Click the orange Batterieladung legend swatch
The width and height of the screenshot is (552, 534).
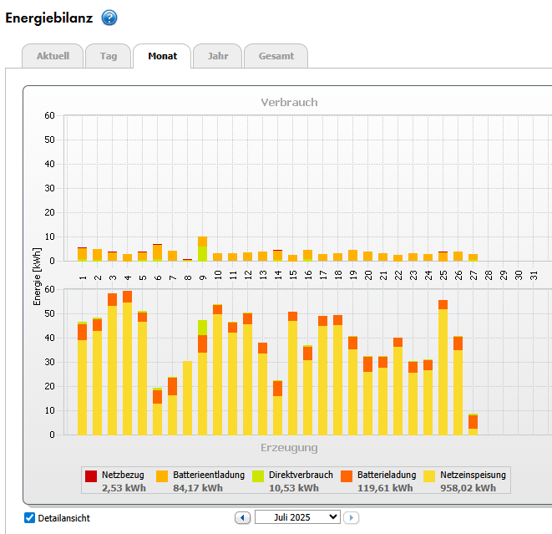click(347, 476)
